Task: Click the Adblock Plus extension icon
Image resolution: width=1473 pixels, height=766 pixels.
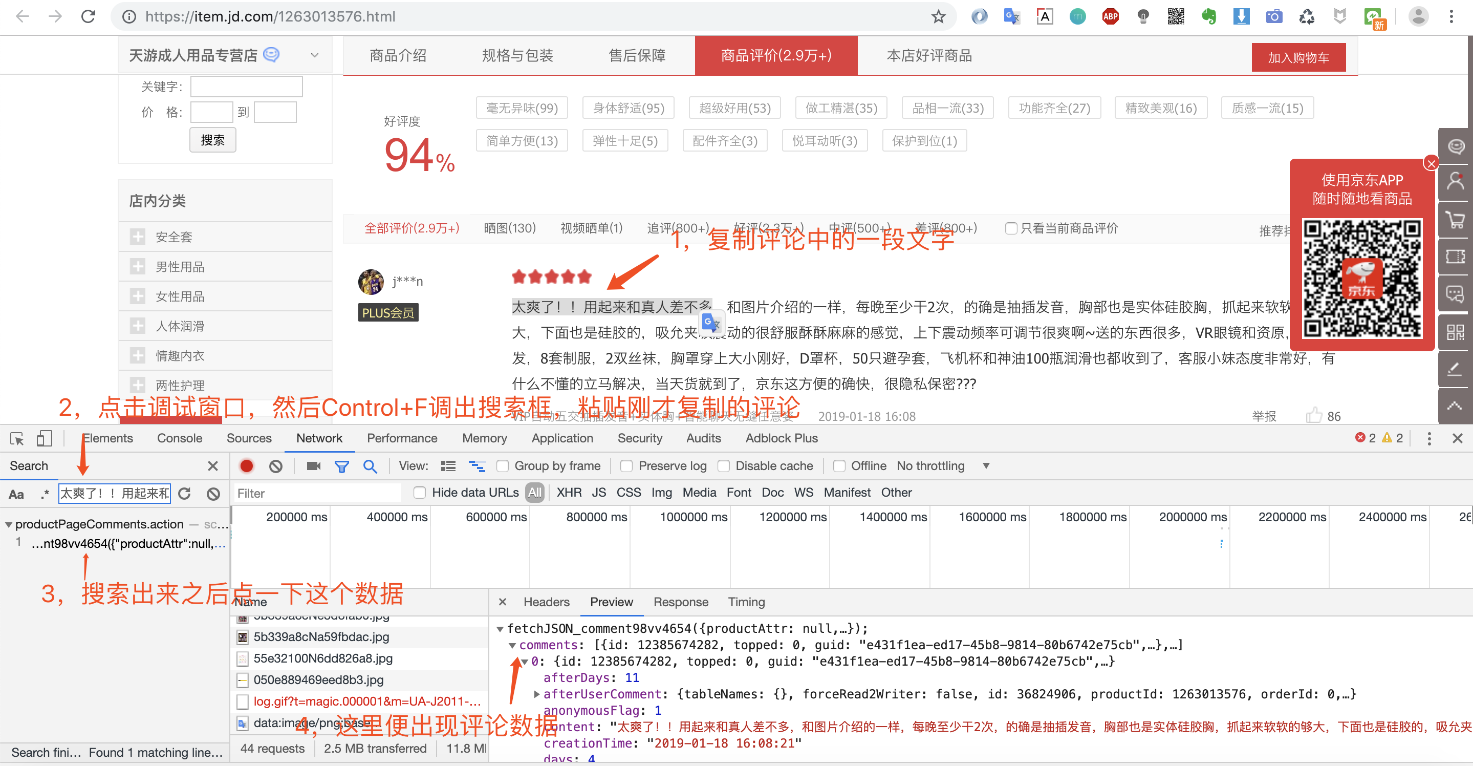Action: click(1110, 16)
